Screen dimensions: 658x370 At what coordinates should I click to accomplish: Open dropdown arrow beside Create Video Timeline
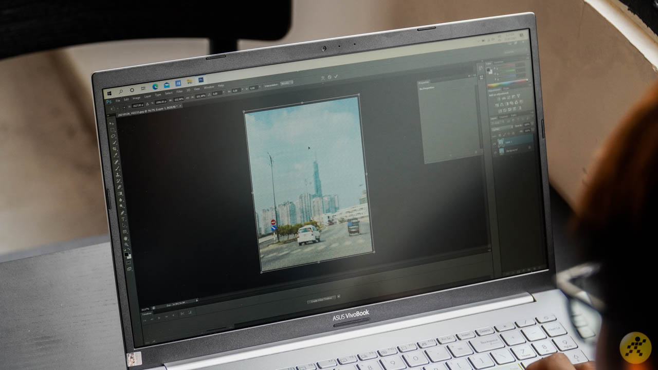(339, 296)
